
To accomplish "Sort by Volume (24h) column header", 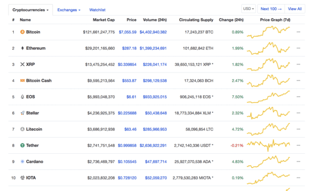I will 155,20.
